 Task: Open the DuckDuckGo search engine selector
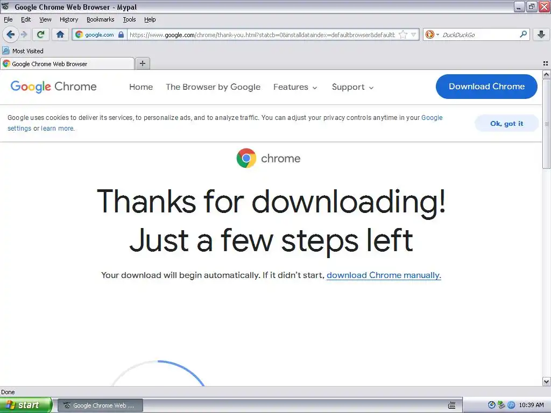click(432, 34)
